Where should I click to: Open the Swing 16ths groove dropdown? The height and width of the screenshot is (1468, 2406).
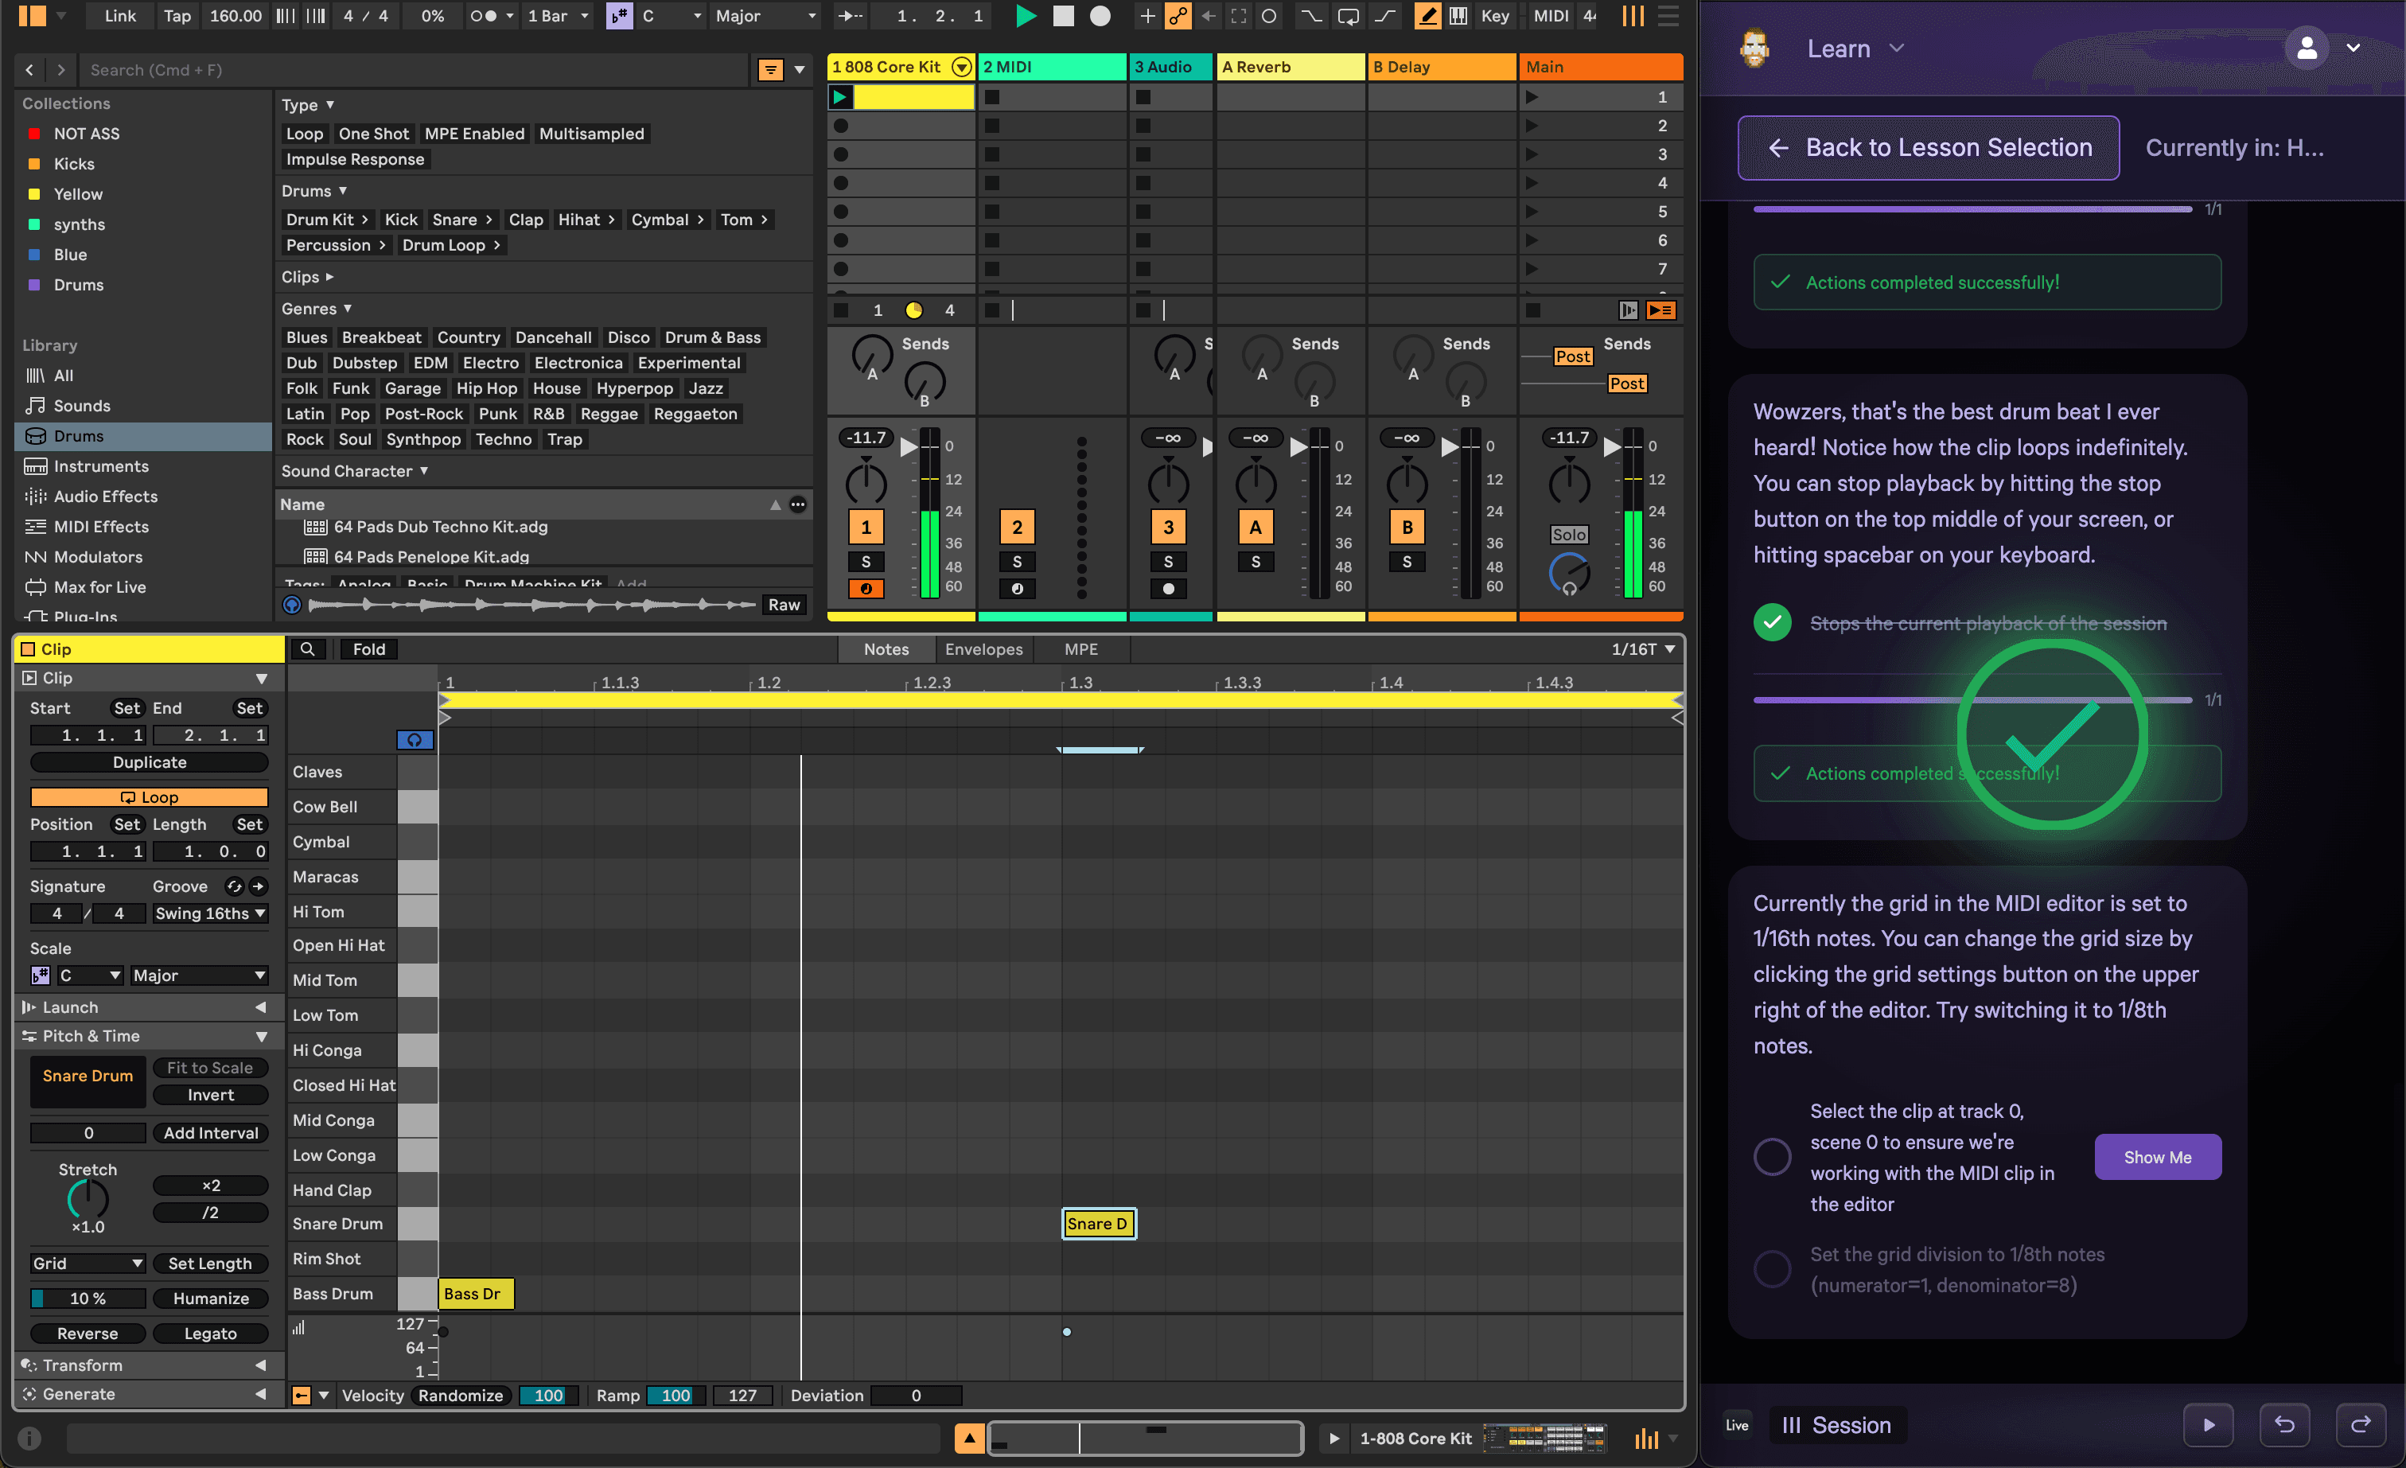point(210,913)
